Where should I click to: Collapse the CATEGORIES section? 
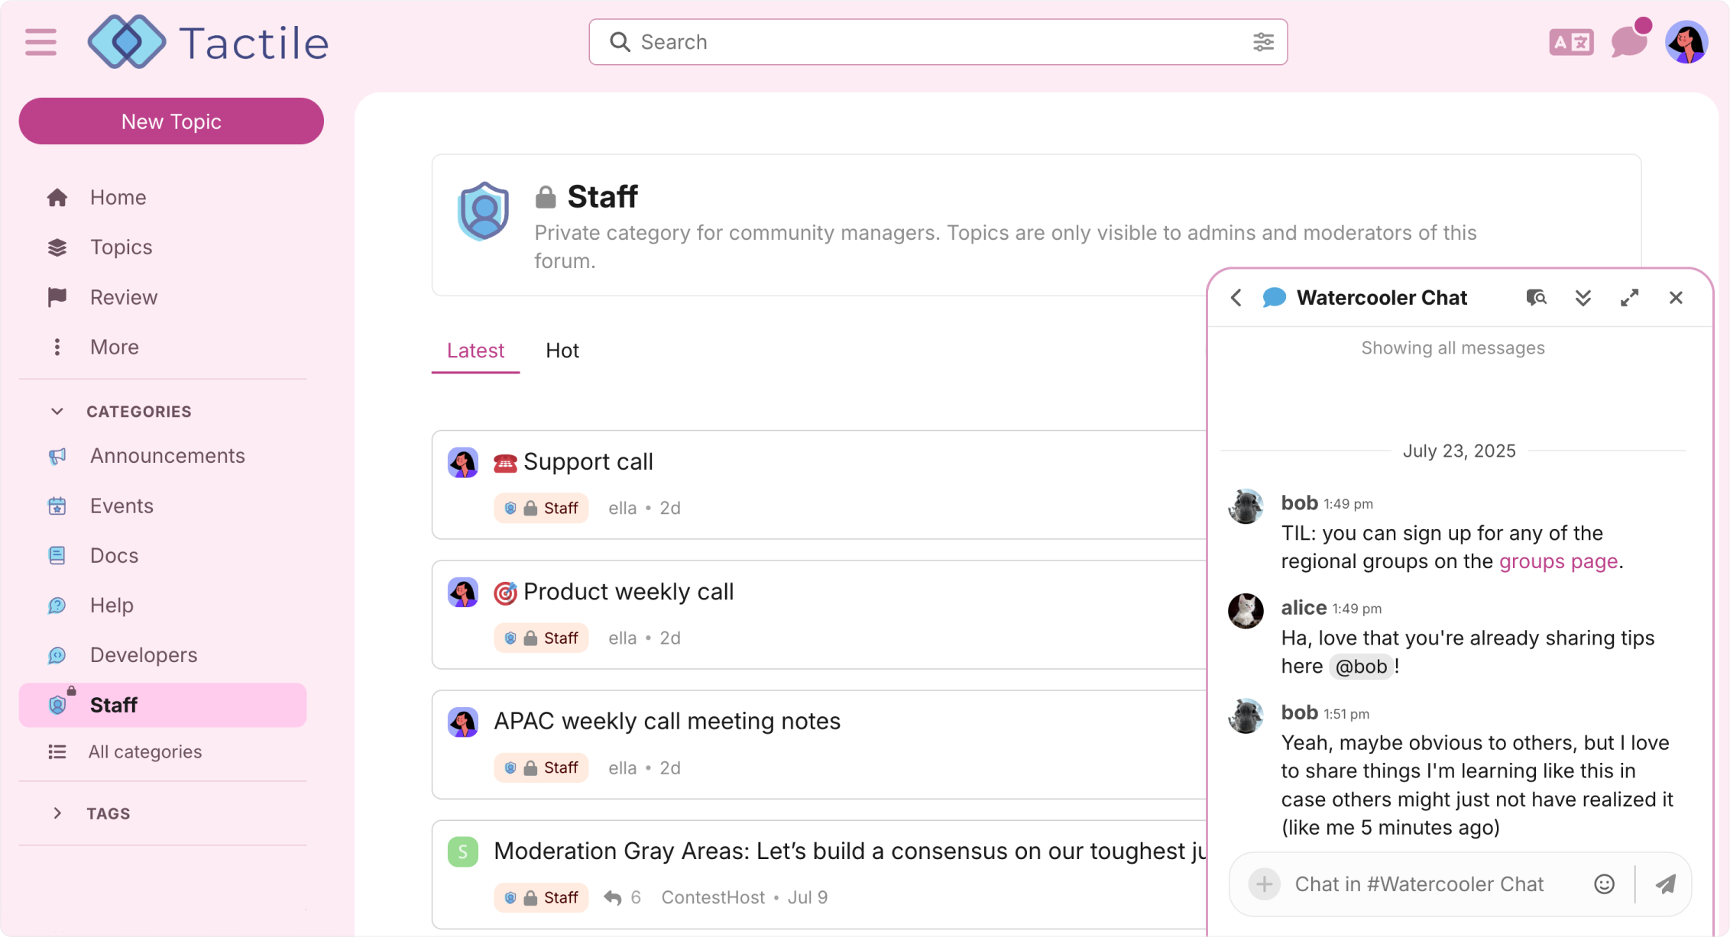[57, 411]
